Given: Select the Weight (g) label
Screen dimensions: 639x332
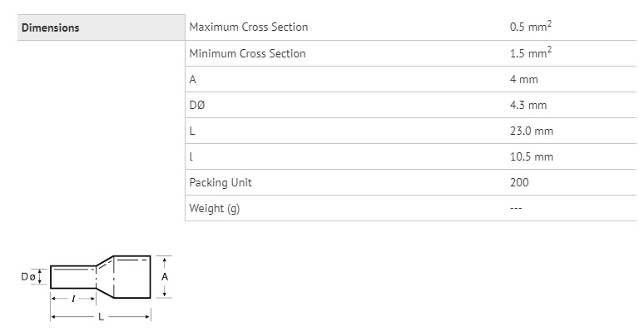Looking at the screenshot, I should click(x=215, y=209).
